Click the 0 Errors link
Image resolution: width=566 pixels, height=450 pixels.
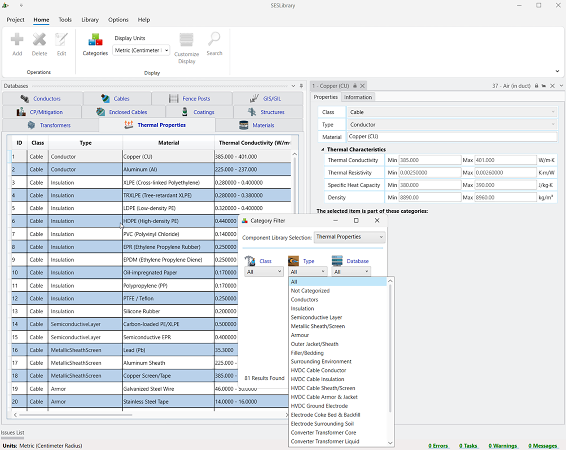pos(438,446)
